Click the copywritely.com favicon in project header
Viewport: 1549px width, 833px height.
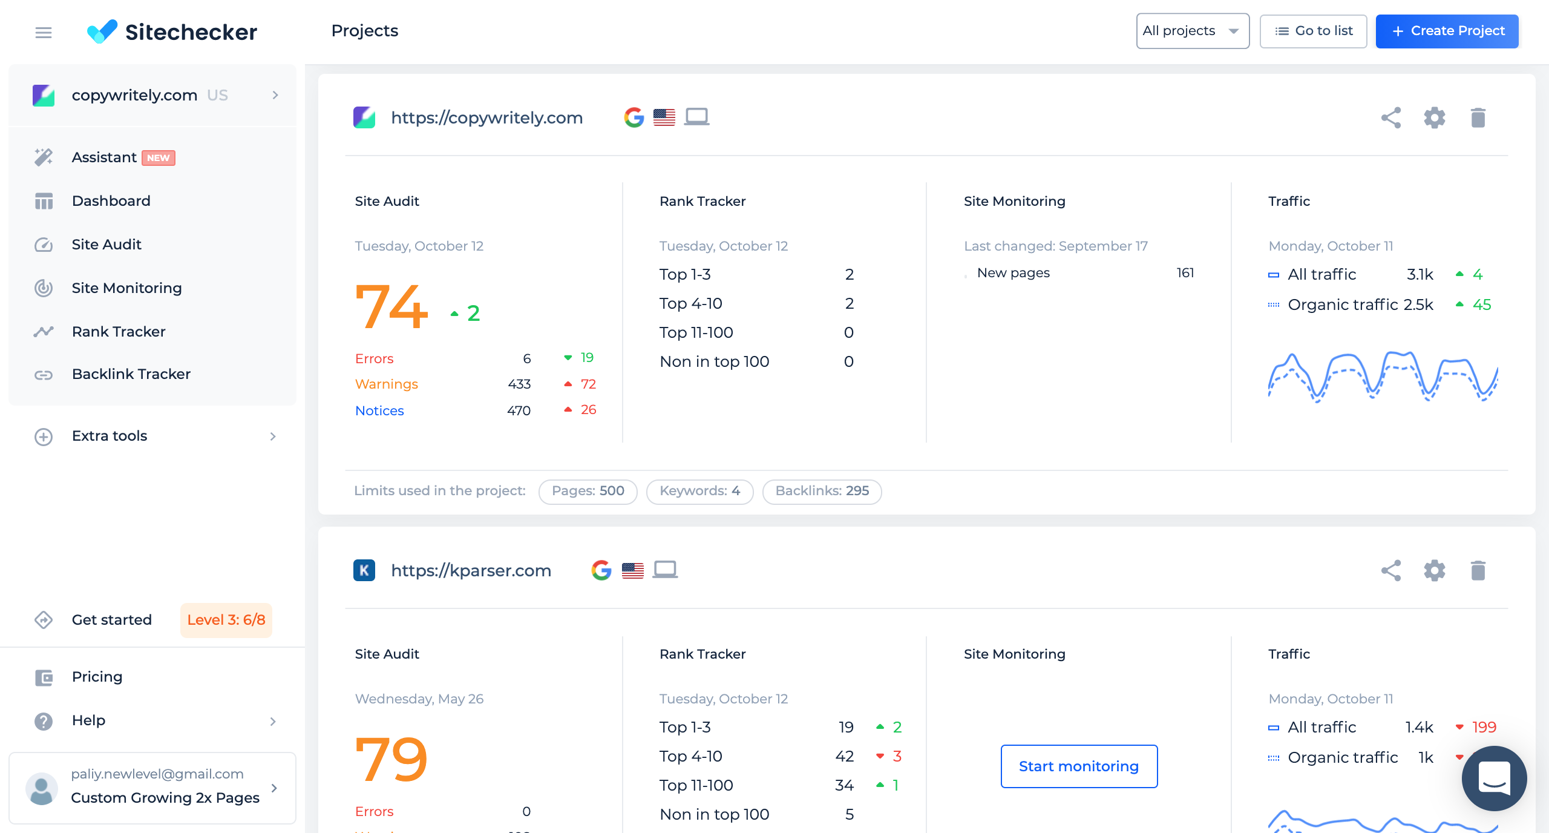pyautogui.click(x=364, y=117)
